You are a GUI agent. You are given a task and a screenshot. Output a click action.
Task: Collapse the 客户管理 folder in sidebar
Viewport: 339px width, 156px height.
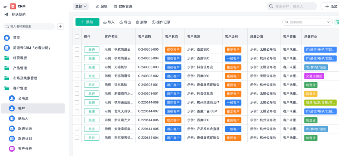pos(7,88)
